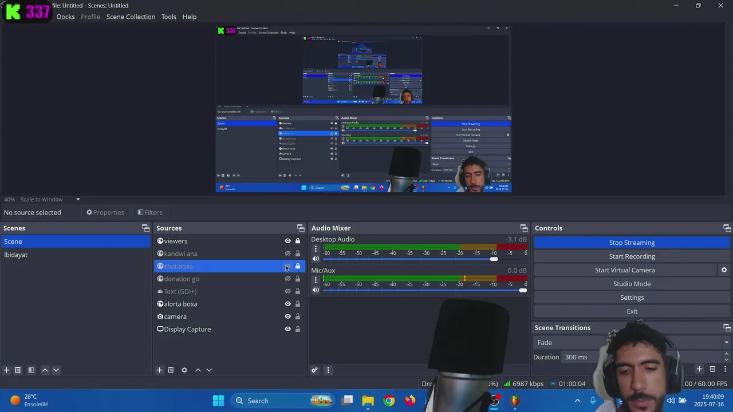Show the Text (GDI+) source
This screenshot has height=412, width=733.
(288, 291)
